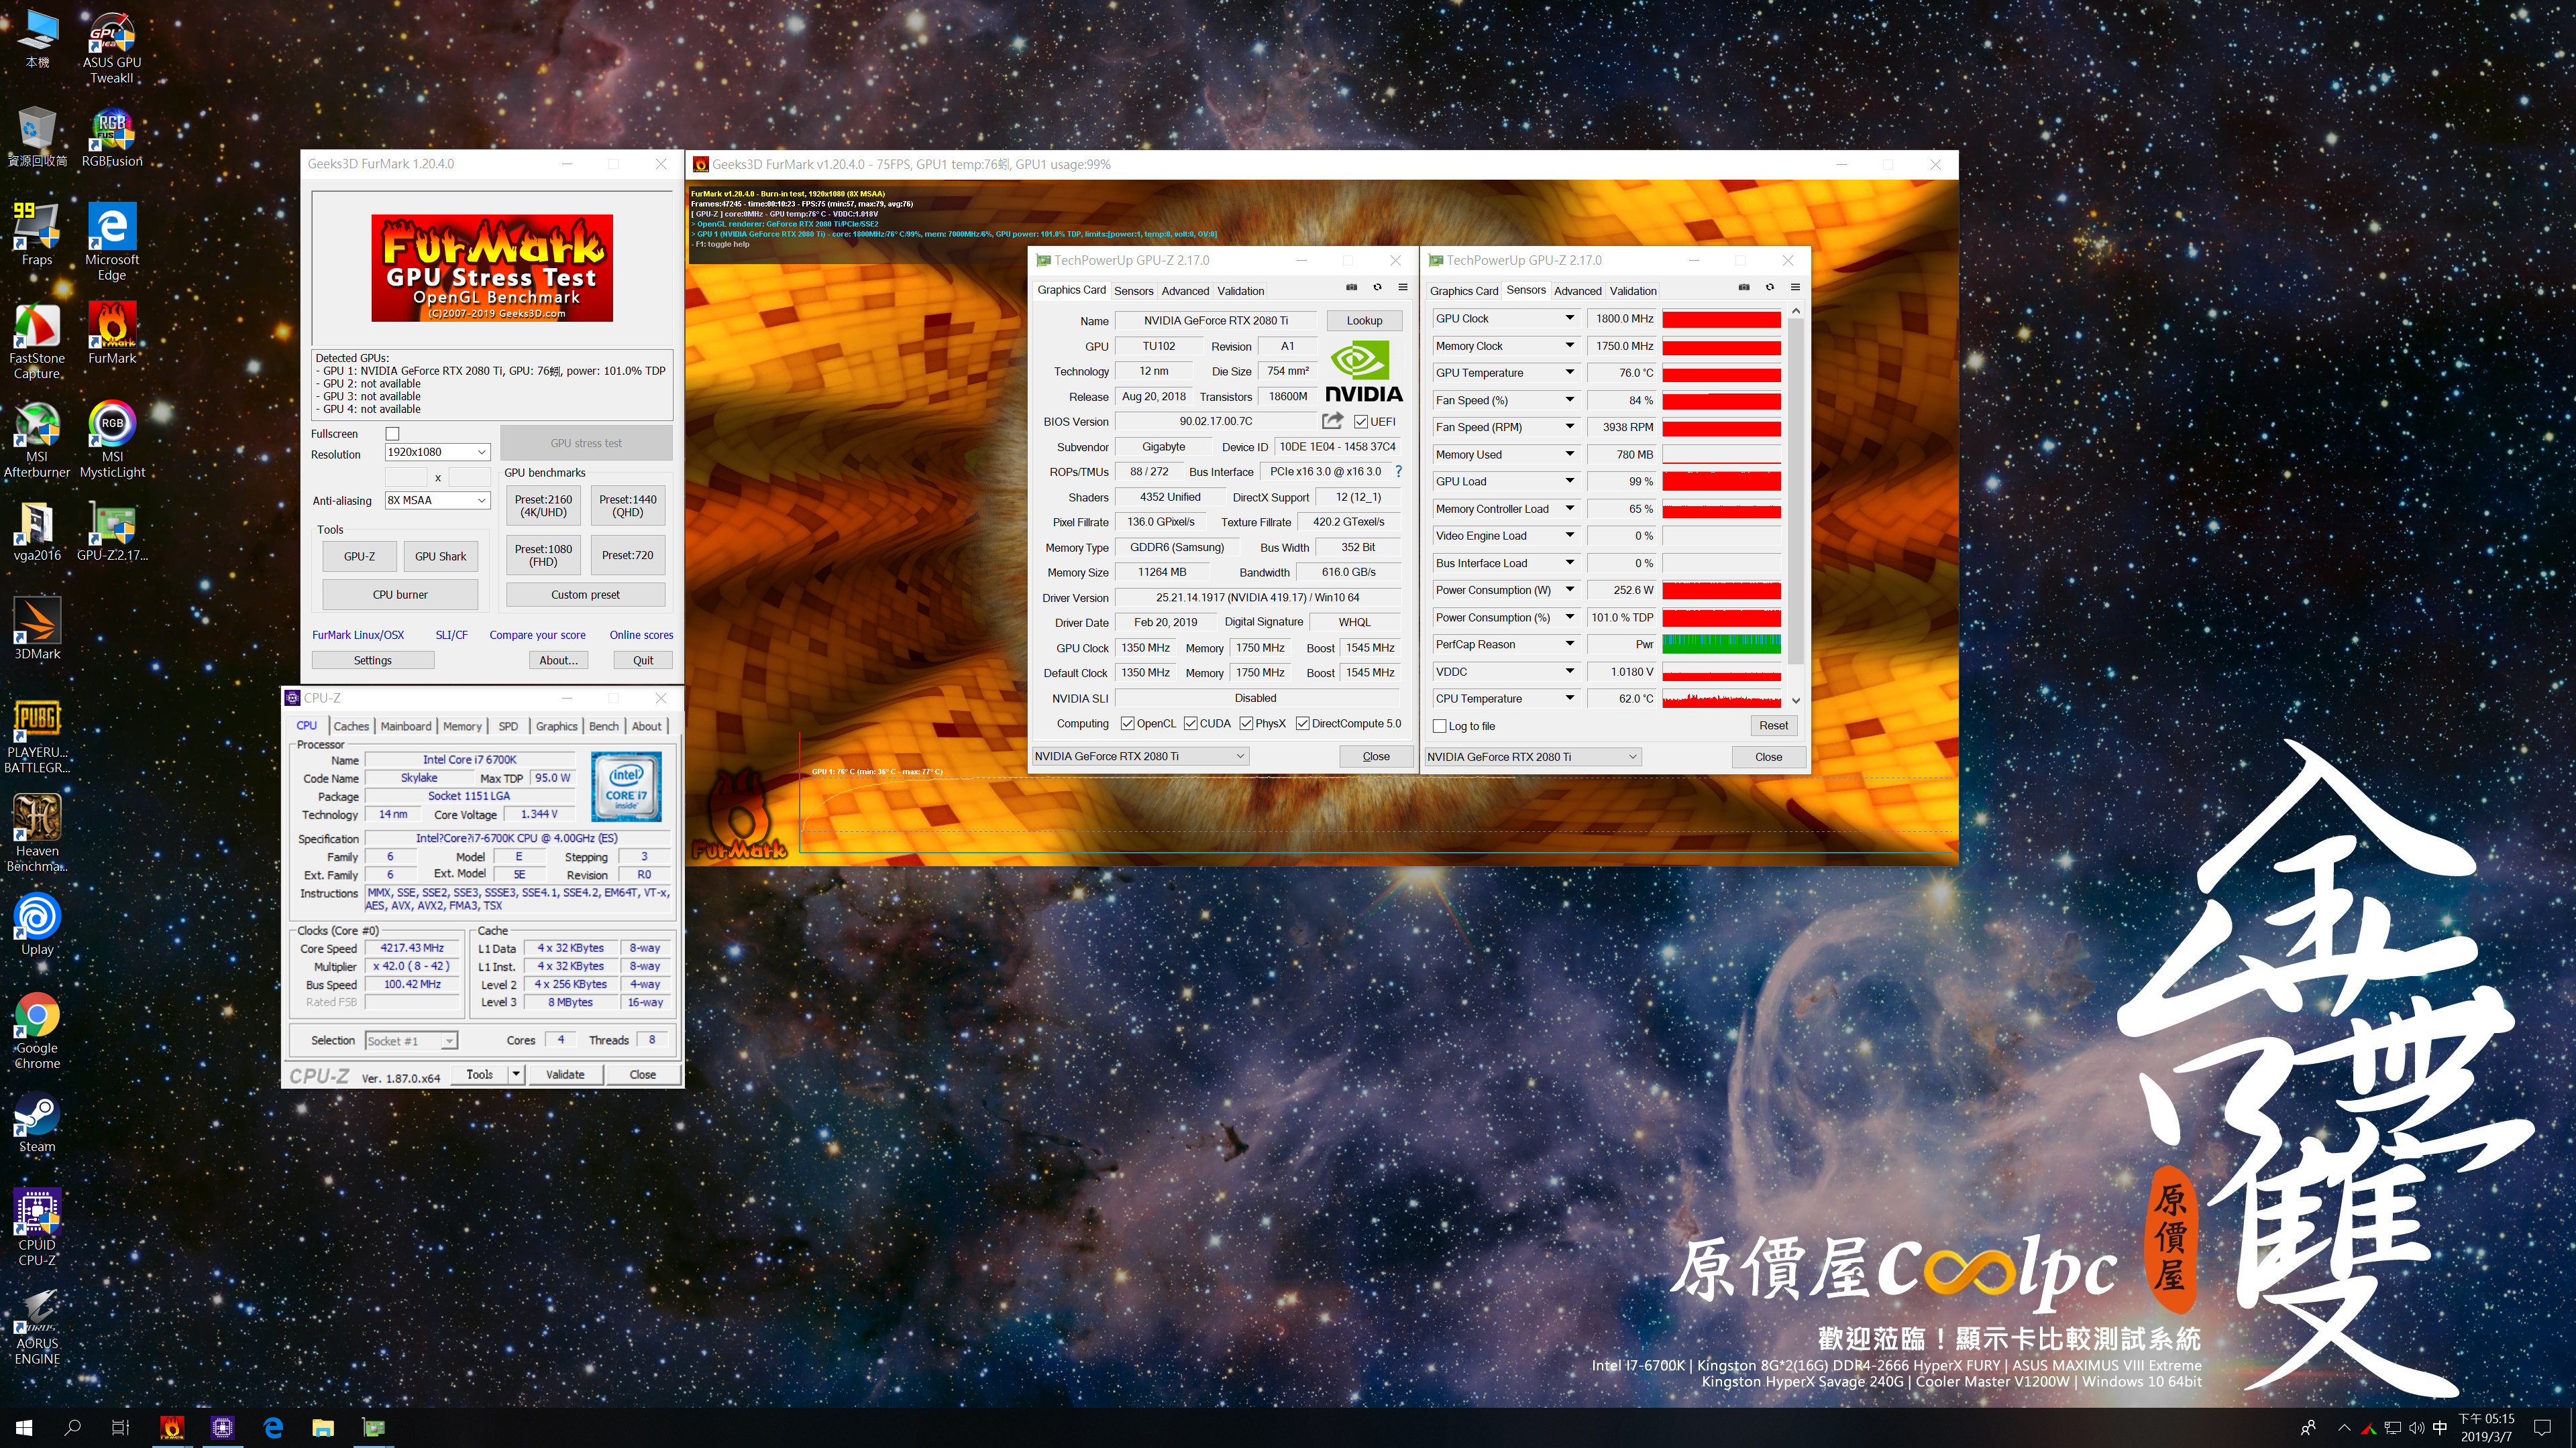Open FurMark Resolution 1920x1080 dropdown

pyautogui.click(x=437, y=452)
